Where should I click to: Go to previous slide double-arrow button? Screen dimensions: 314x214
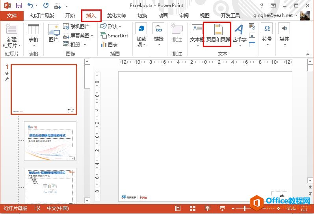click(x=310, y=187)
